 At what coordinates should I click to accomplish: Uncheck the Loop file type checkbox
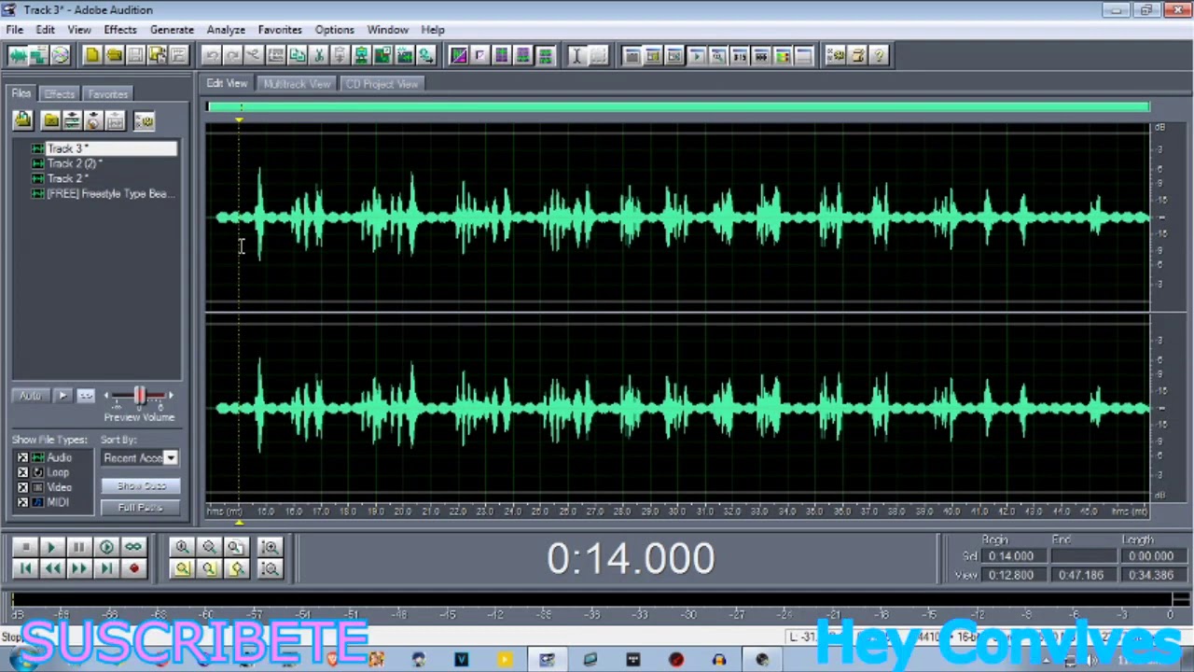(22, 472)
